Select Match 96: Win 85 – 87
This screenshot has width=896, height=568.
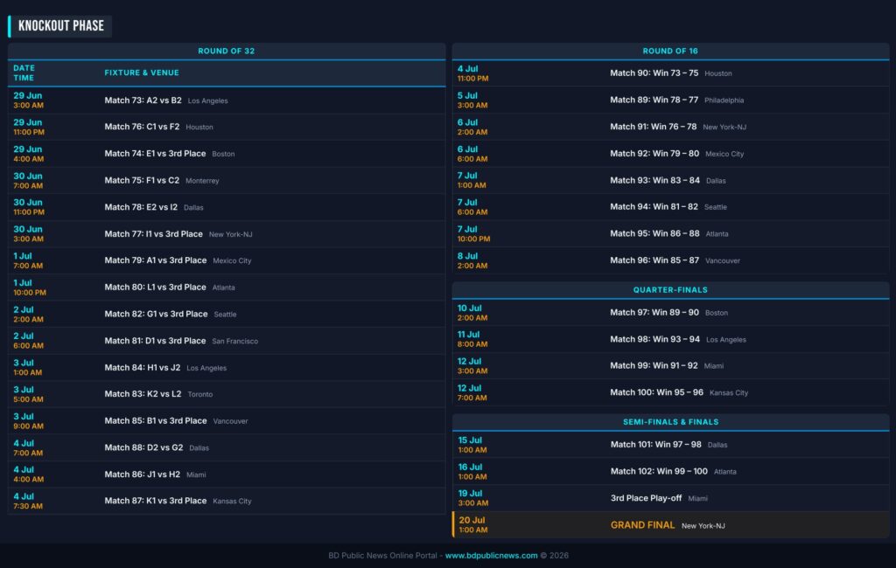[654, 260]
